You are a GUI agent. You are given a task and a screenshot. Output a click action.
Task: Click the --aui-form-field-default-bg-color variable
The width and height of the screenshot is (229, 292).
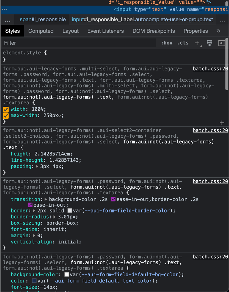[130, 274]
